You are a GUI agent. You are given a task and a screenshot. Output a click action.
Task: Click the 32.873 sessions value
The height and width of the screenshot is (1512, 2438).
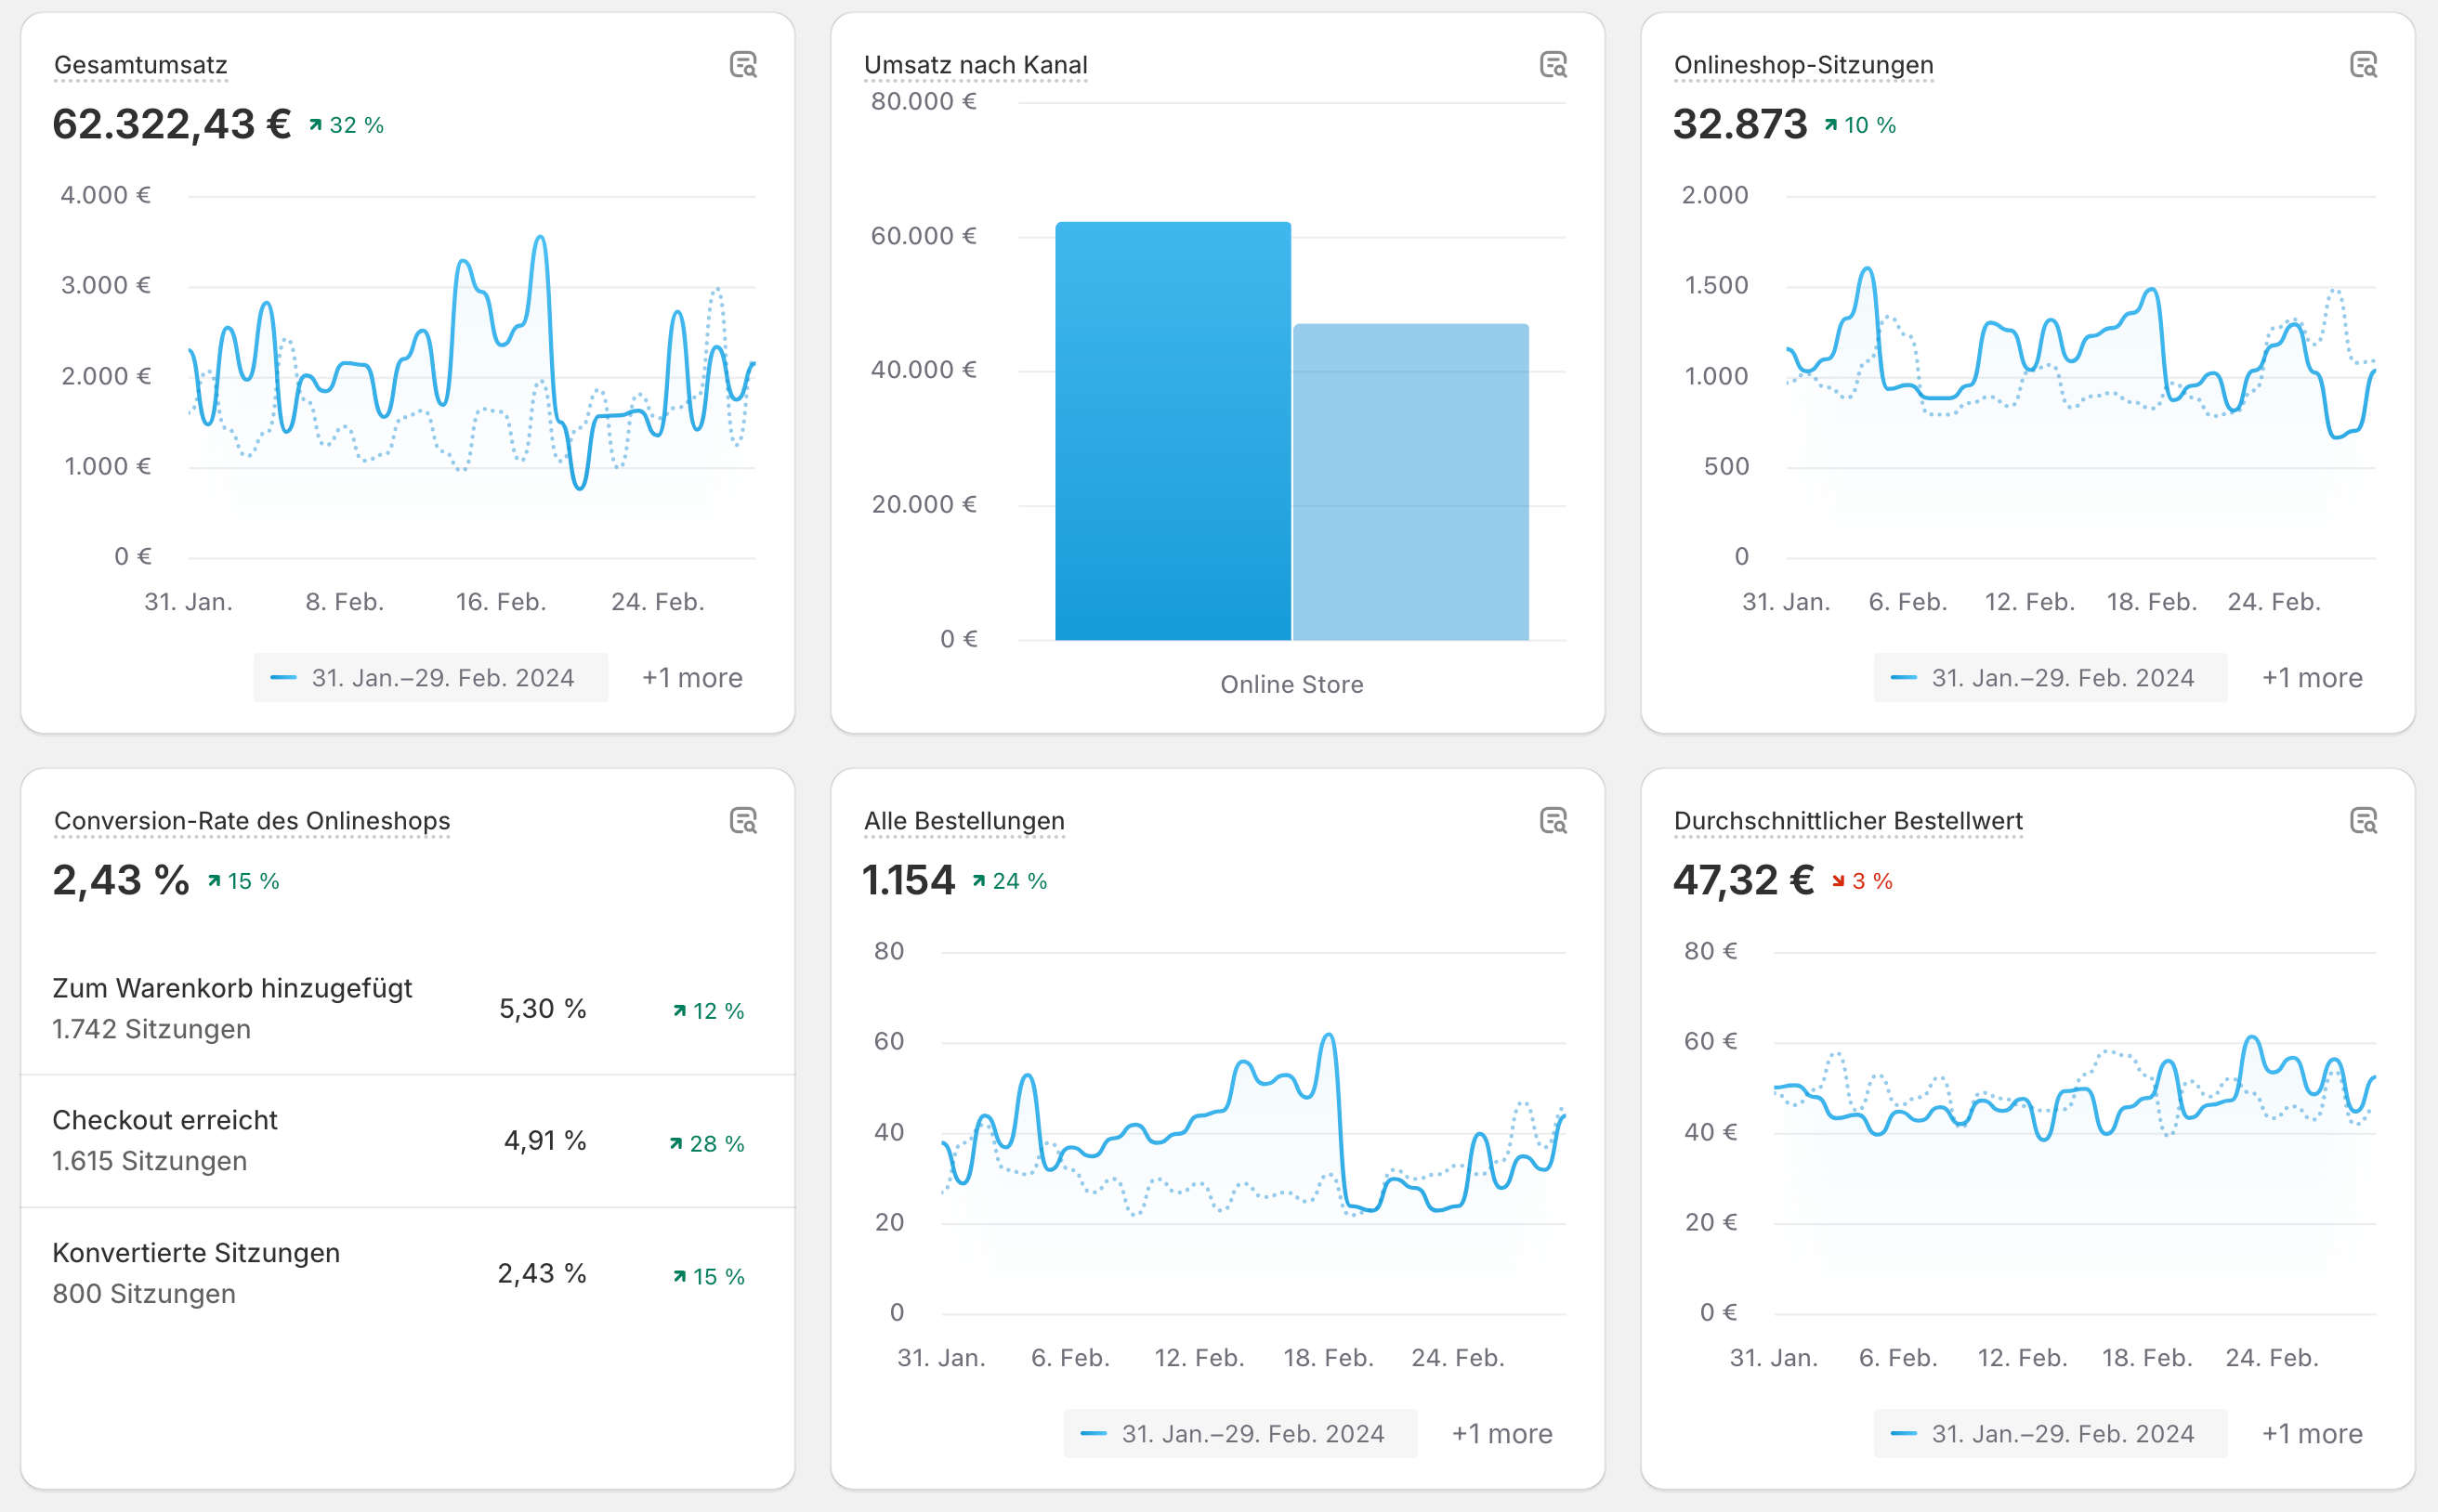tap(1741, 124)
